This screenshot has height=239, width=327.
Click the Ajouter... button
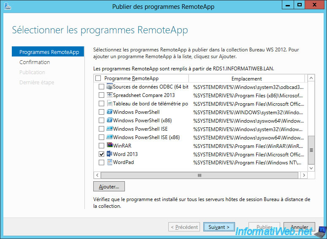(x=109, y=186)
